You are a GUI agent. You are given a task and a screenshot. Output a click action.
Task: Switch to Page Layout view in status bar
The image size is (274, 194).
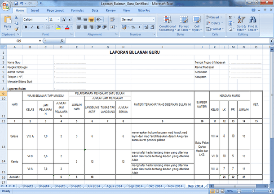(x=217, y=191)
